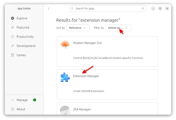Viewport: 176px width, 120px height.
Task: Go back using the left chevron
Action: pos(49,8)
